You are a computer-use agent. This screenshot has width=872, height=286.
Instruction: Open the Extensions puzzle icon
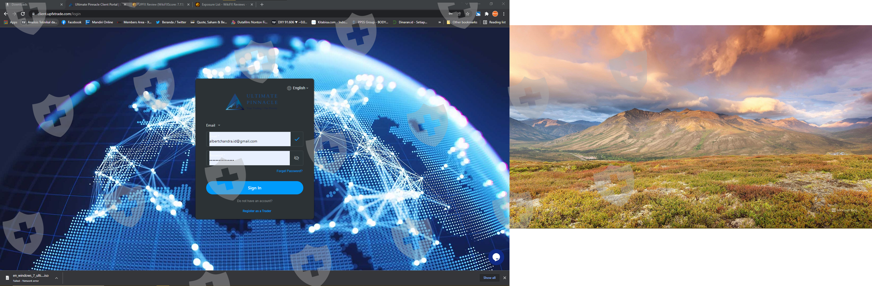click(x=486, y=14)
